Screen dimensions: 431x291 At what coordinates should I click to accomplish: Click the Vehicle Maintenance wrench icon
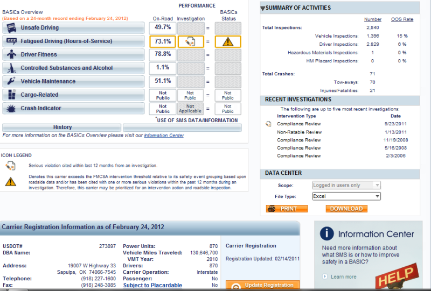pos(11,81)
